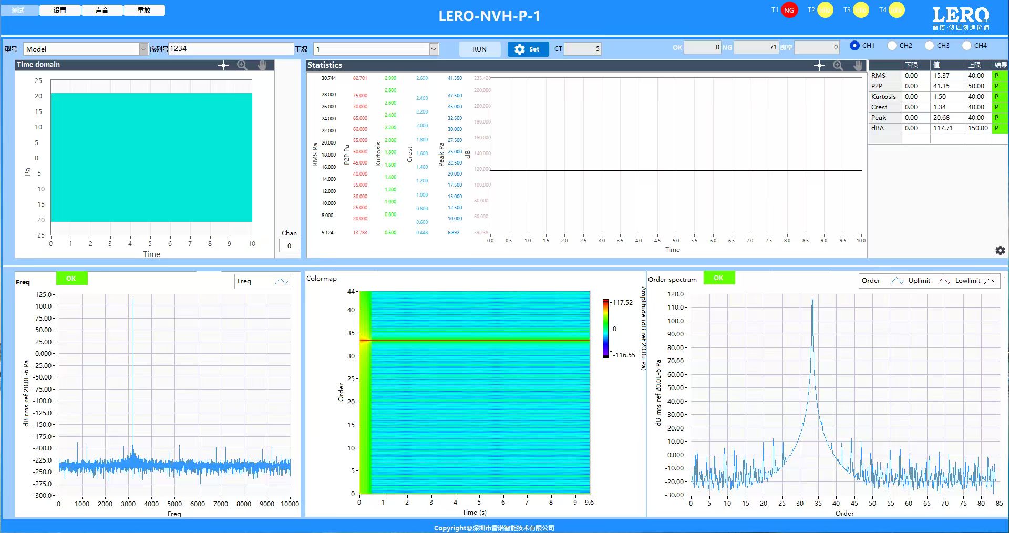Select the pan hand tool in Statistics panel

pos(858,66)
